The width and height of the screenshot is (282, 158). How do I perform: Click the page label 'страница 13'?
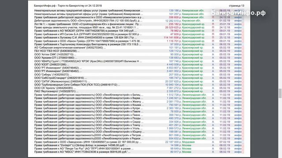(237, 6)
